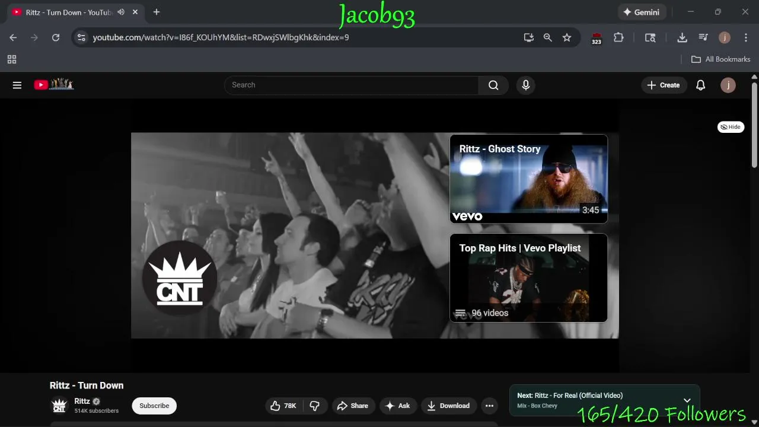Open YouTube account avatar
759x427 pixels.
tap(728, 85)
